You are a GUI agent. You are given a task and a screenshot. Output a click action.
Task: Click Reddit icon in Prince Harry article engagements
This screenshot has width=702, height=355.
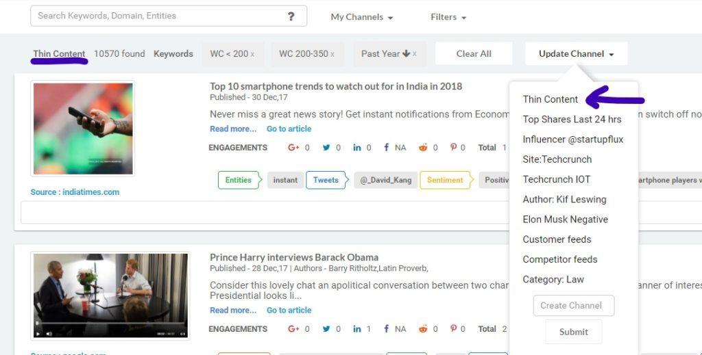[422, 328]
